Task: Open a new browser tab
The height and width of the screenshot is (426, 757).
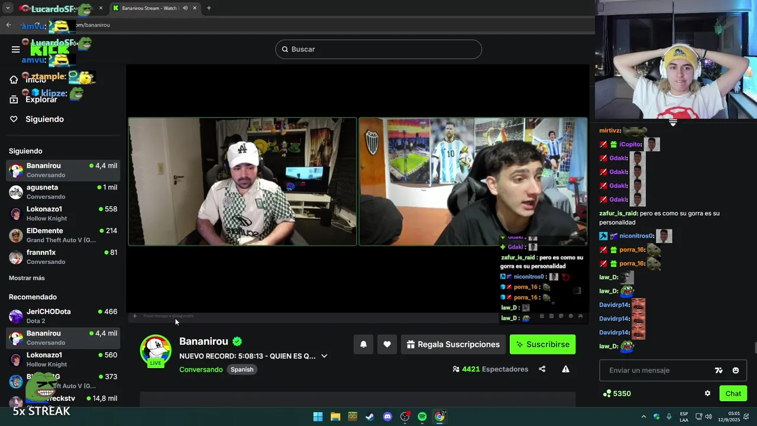Action: pyautogui.click(x=209, y=8)
